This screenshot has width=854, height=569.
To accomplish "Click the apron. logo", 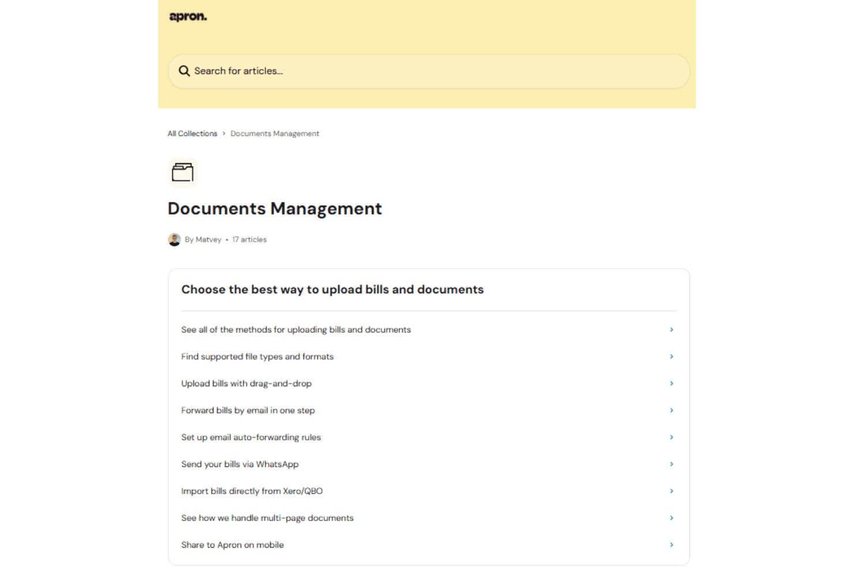I will 188,17.
